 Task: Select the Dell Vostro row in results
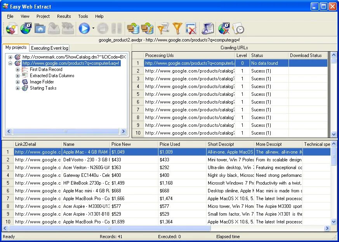click(166, 160)
